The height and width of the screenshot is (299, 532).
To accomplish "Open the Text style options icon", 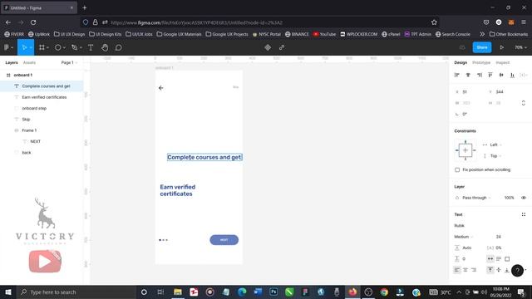I will [x=524, y=214].
